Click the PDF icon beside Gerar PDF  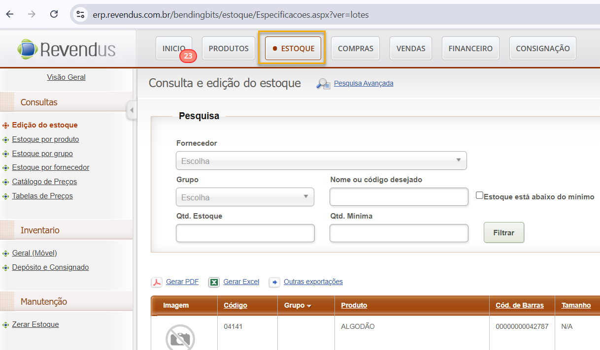click(x=156, y=282)
